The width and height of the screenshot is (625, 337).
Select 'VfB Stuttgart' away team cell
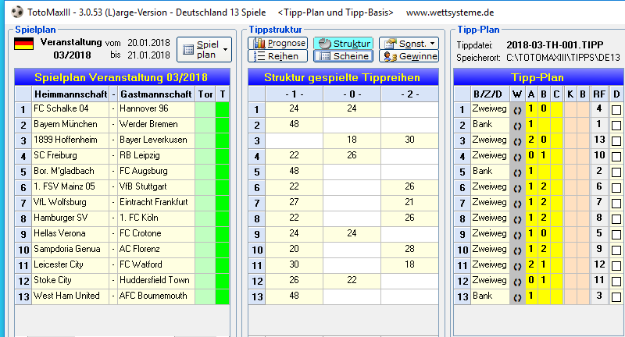pyautogui.click(x=155, y=187)
